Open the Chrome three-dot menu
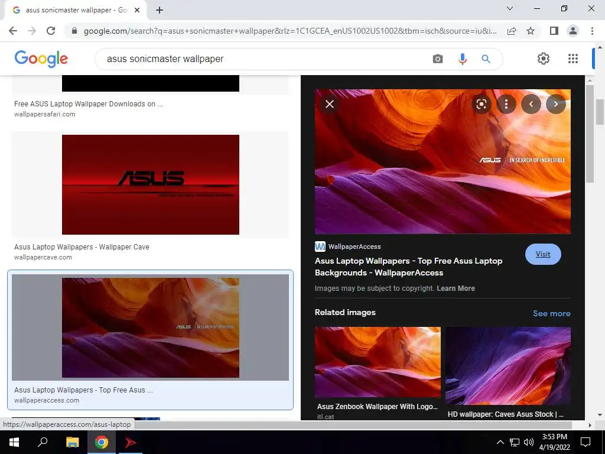 [592, 31]
